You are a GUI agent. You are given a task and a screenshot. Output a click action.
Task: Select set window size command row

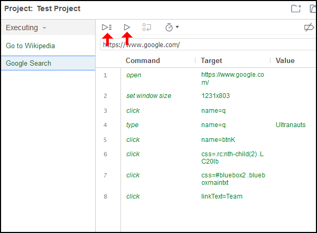[206, 96]
